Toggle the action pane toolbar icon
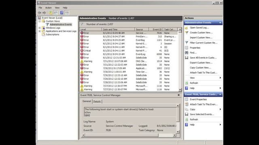The width and height of the screenshot is (259, 145). (x=67, y=12)
